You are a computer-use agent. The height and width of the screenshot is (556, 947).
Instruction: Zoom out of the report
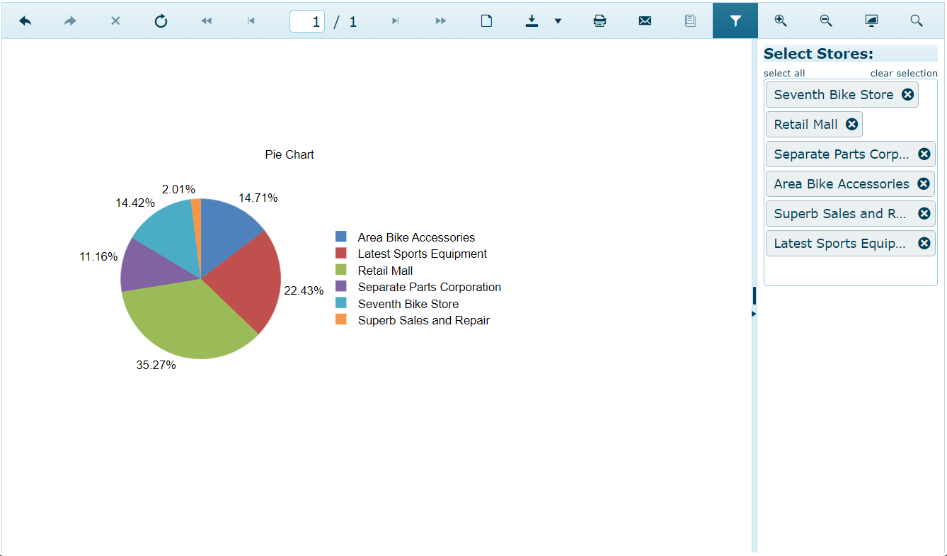(826, 21)
